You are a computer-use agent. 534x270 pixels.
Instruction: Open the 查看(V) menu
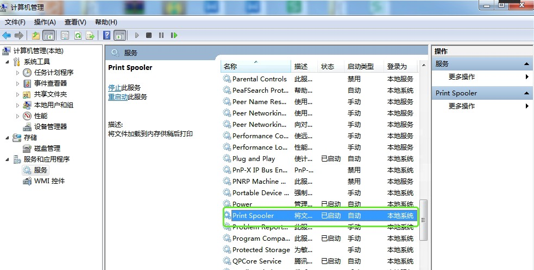tap(76, 22)
